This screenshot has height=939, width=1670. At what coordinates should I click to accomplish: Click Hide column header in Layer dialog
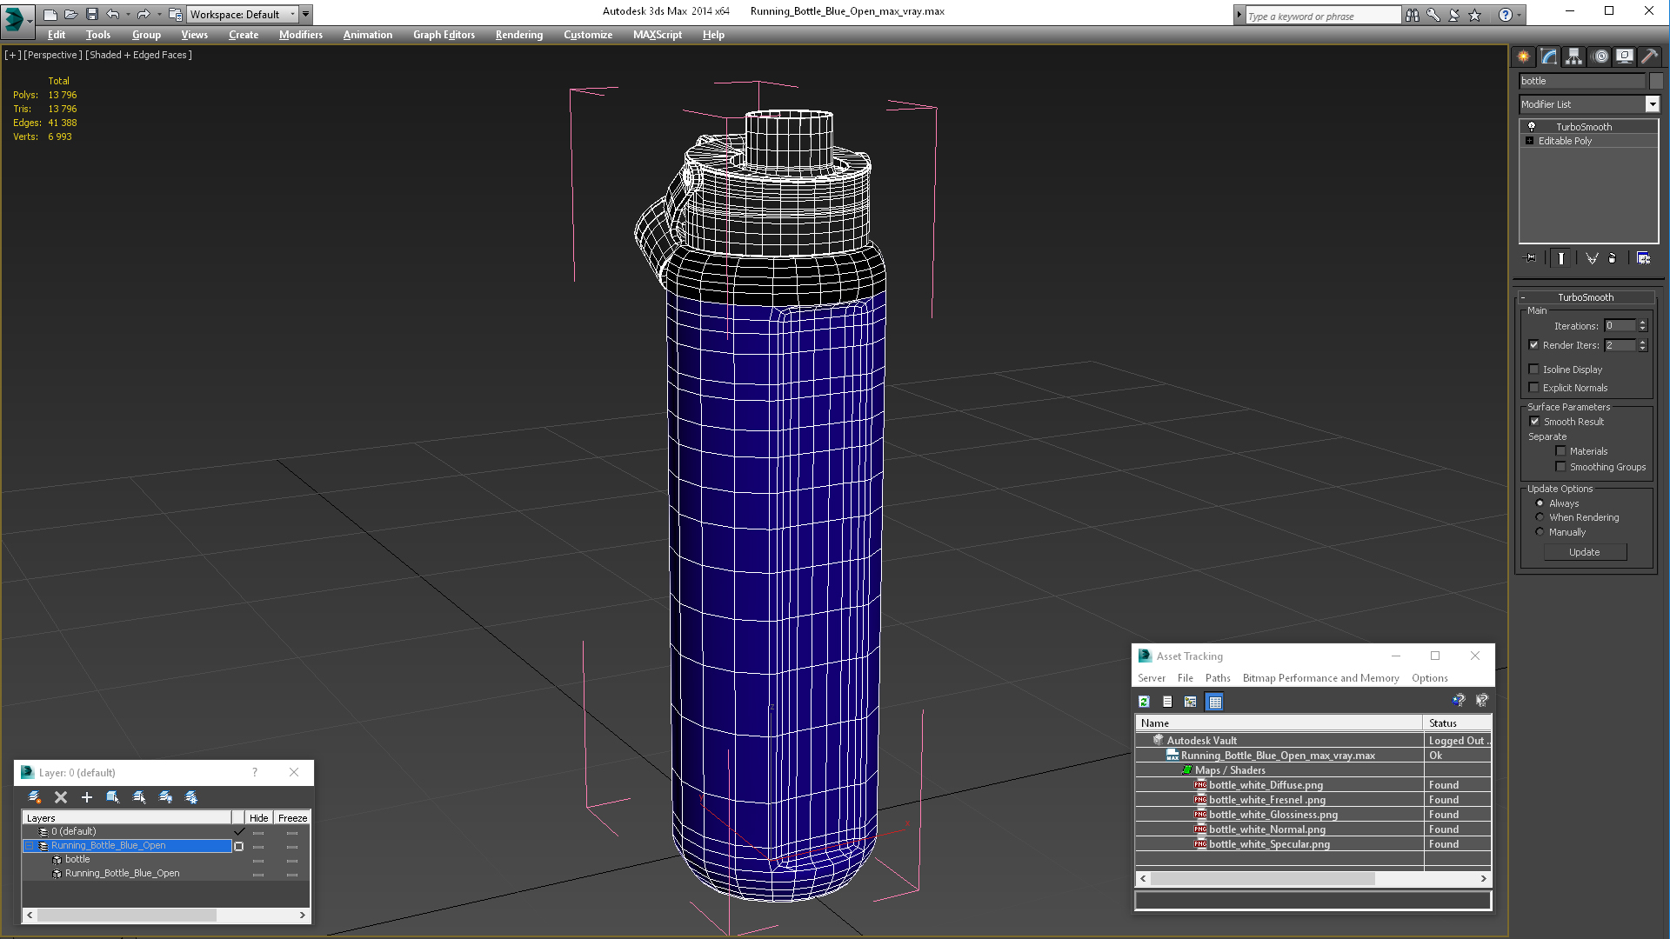[x=258, y=818]
